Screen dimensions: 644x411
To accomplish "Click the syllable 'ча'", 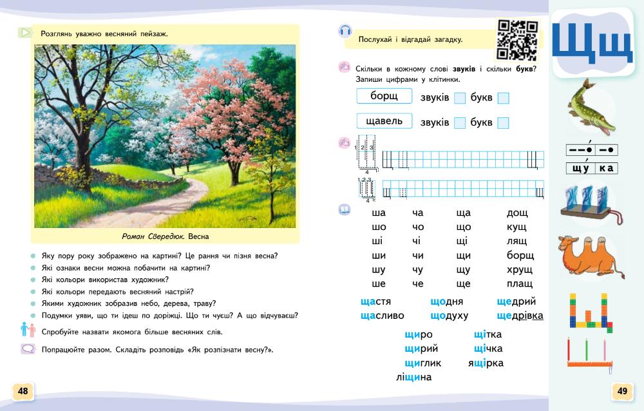I will [x=418, y=213].
